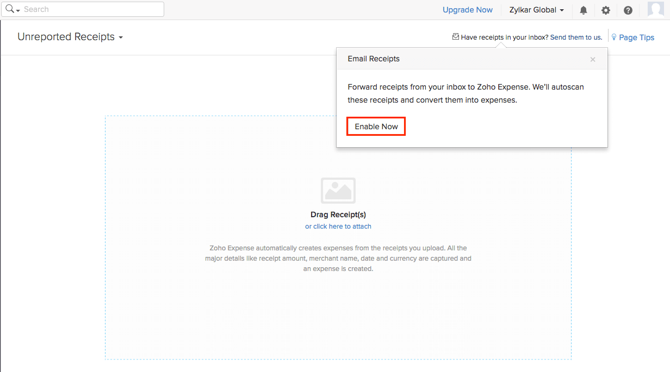Image resolution: width=670 pixels, height=372 pixels.
Task: Click 'or click here to attach' link
Action: tap(338, 226)
